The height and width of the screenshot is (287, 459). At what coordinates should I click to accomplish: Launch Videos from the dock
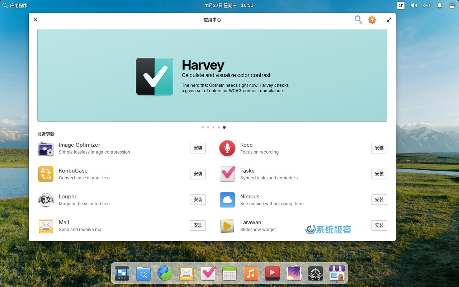coord(273,274)
